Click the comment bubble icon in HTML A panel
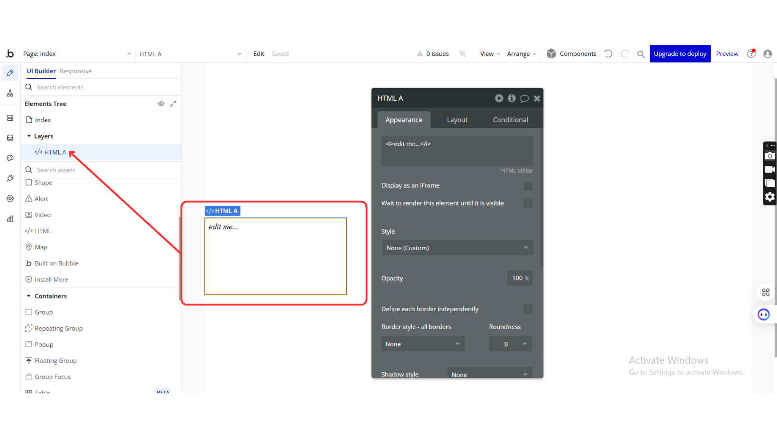This screenshot has height=437, width=777. point(524,98)
